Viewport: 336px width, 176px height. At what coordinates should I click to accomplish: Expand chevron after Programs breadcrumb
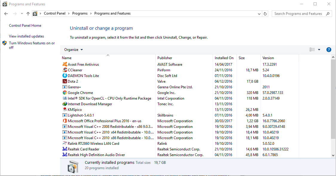[x=91, y=13]
